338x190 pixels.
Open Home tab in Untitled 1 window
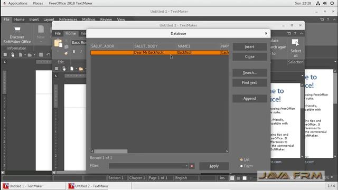tap(19, 20)
